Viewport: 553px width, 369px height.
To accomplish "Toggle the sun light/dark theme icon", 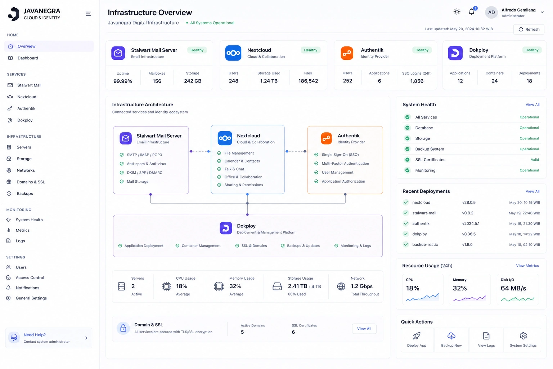I will point(457,12).
